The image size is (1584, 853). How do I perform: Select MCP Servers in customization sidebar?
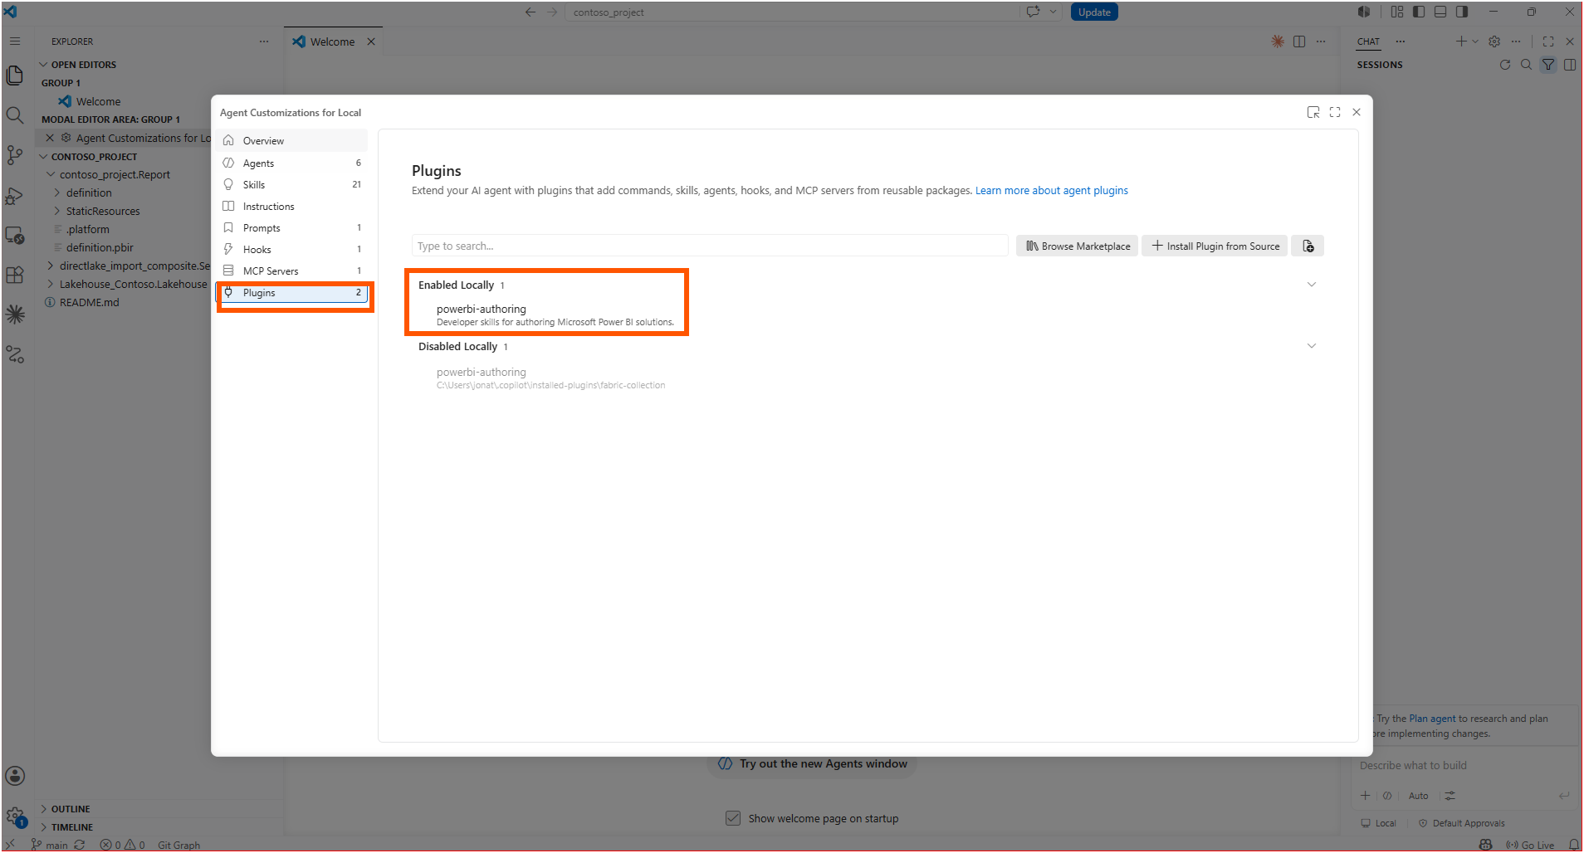coord(292,271)
